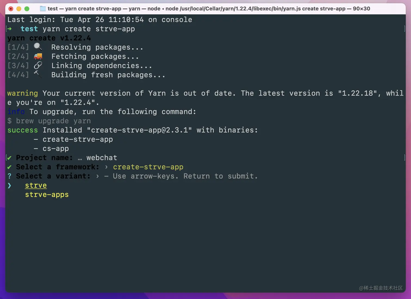Click "Use arrow-keys. Return to submit." hint

click(185, 176)
